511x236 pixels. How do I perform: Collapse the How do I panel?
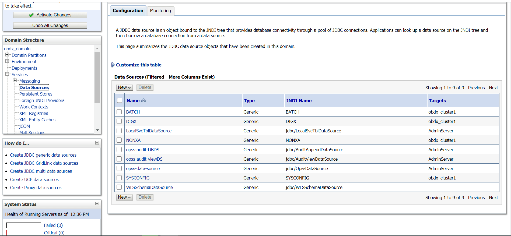(97, 143)
